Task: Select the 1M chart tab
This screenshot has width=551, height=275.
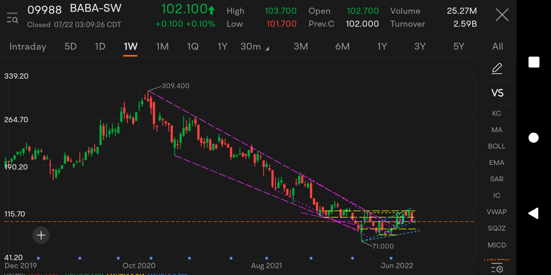Action: 162,47
